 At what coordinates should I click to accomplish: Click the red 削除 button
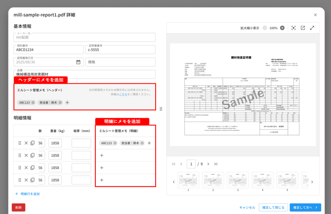pos(19,208)
